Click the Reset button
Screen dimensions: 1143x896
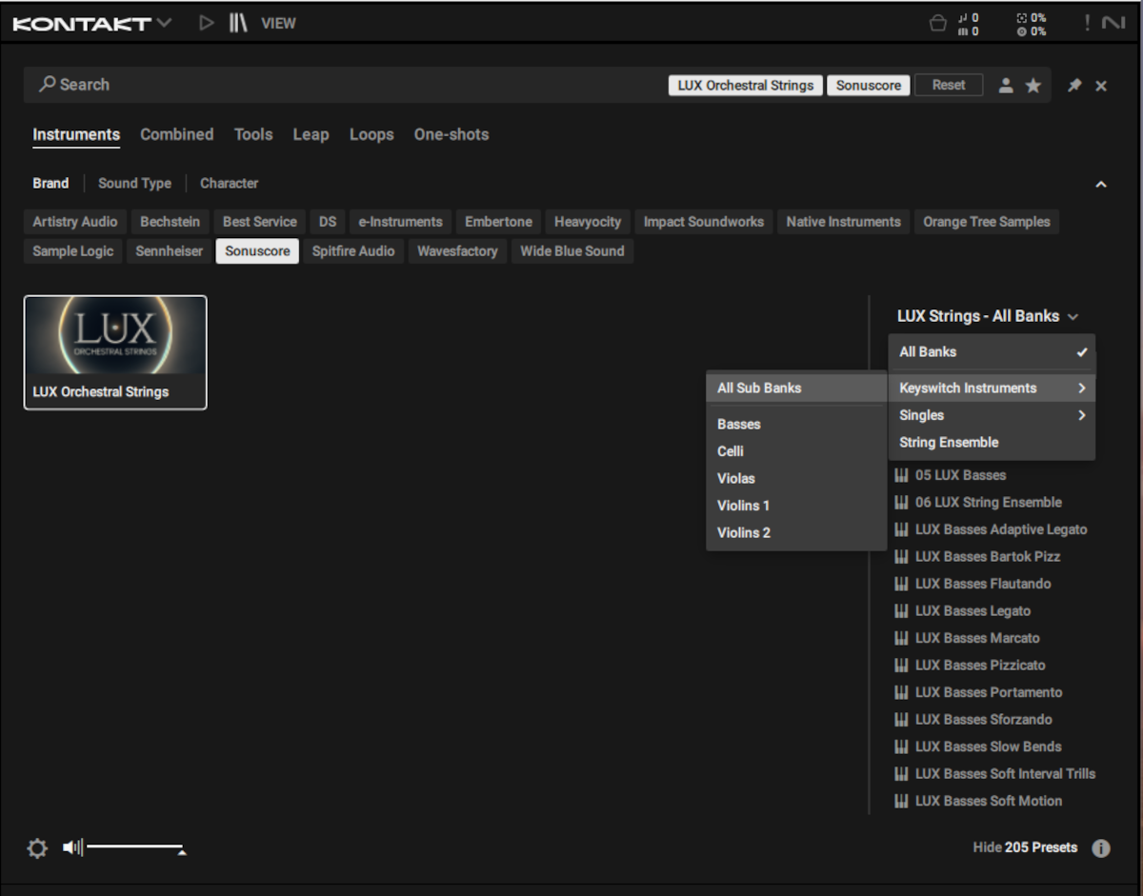point(949,85)
